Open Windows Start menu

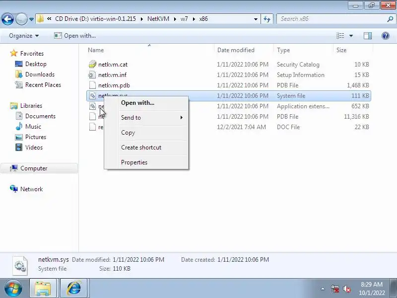(13, 288)
